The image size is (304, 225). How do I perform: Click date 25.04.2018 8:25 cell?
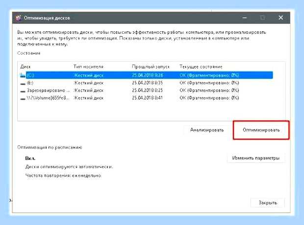pyautogui.click(x=148, y=90)
